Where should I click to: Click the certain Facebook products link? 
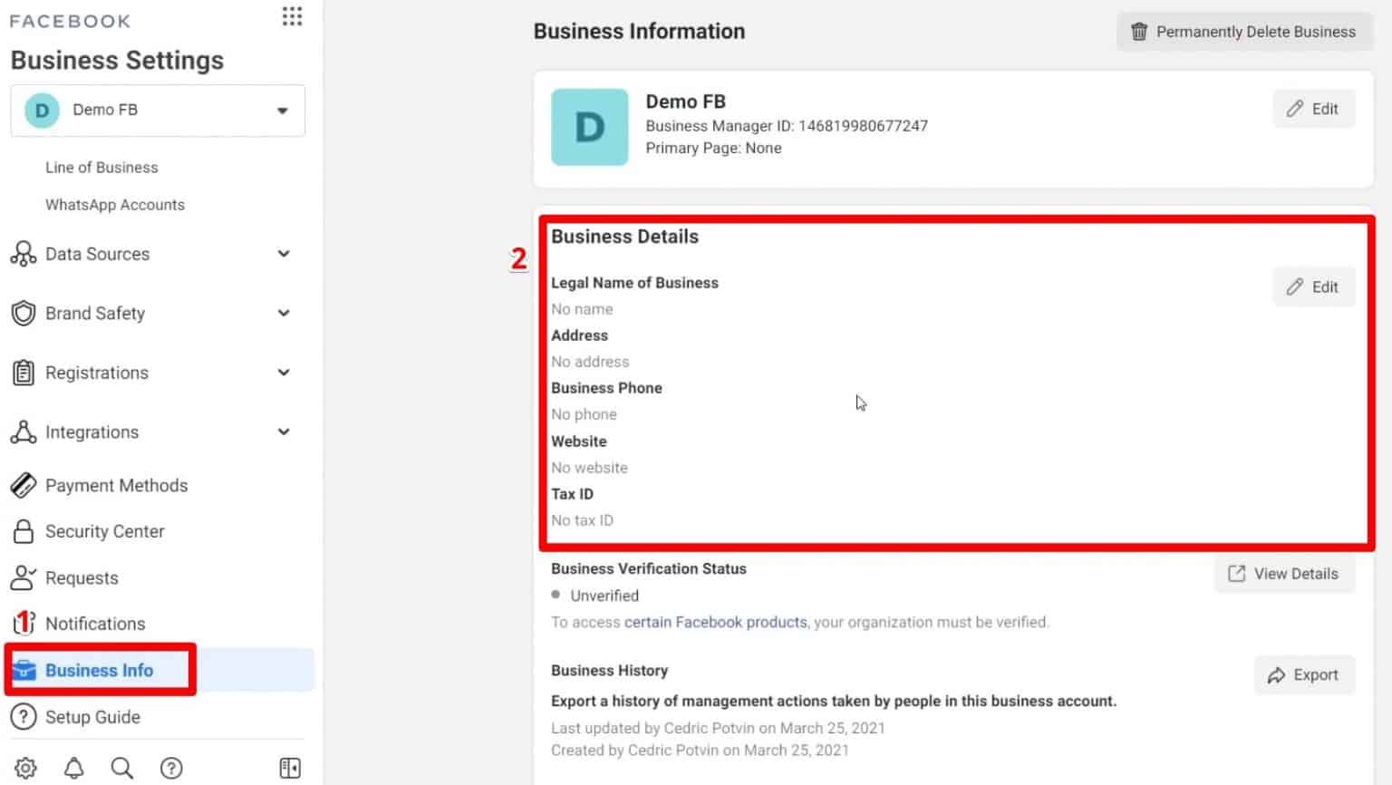pyautogui.click(x=716, y=622)
